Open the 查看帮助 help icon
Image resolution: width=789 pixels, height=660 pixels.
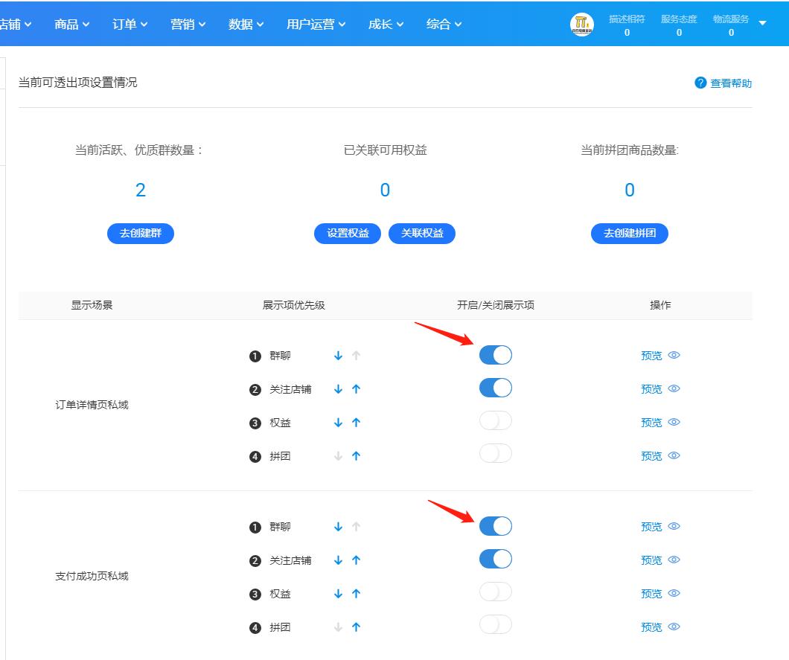700,83
